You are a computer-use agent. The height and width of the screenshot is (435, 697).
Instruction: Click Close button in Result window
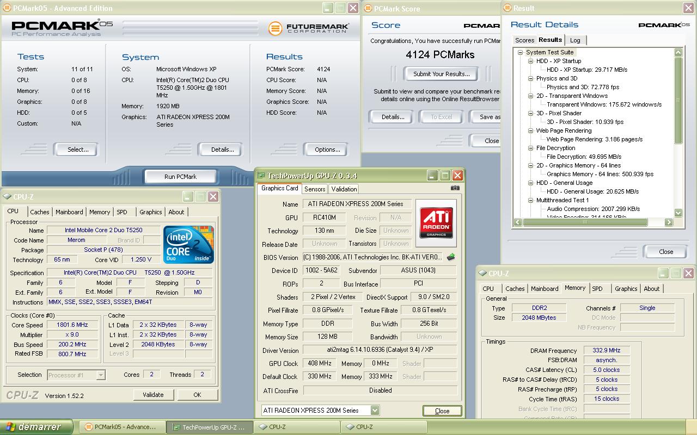pyautogui.click(x=666, y=252)
